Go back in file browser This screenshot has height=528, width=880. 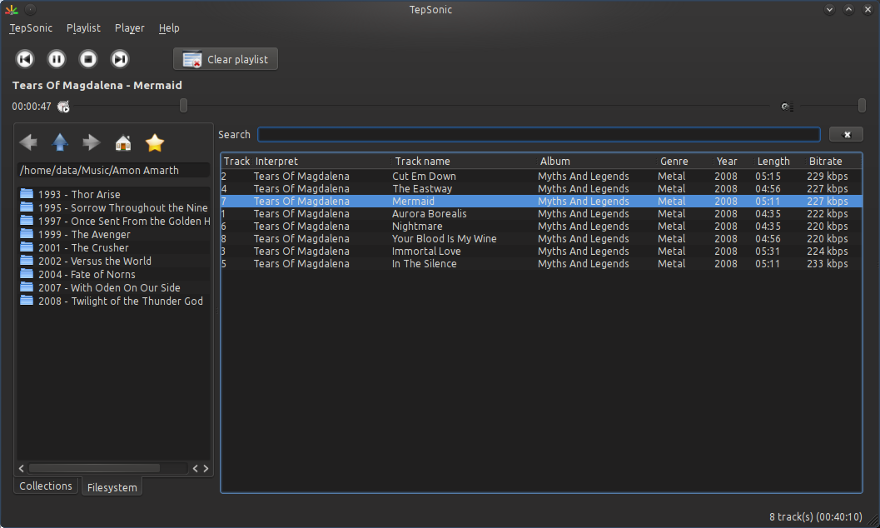[28, 142]
